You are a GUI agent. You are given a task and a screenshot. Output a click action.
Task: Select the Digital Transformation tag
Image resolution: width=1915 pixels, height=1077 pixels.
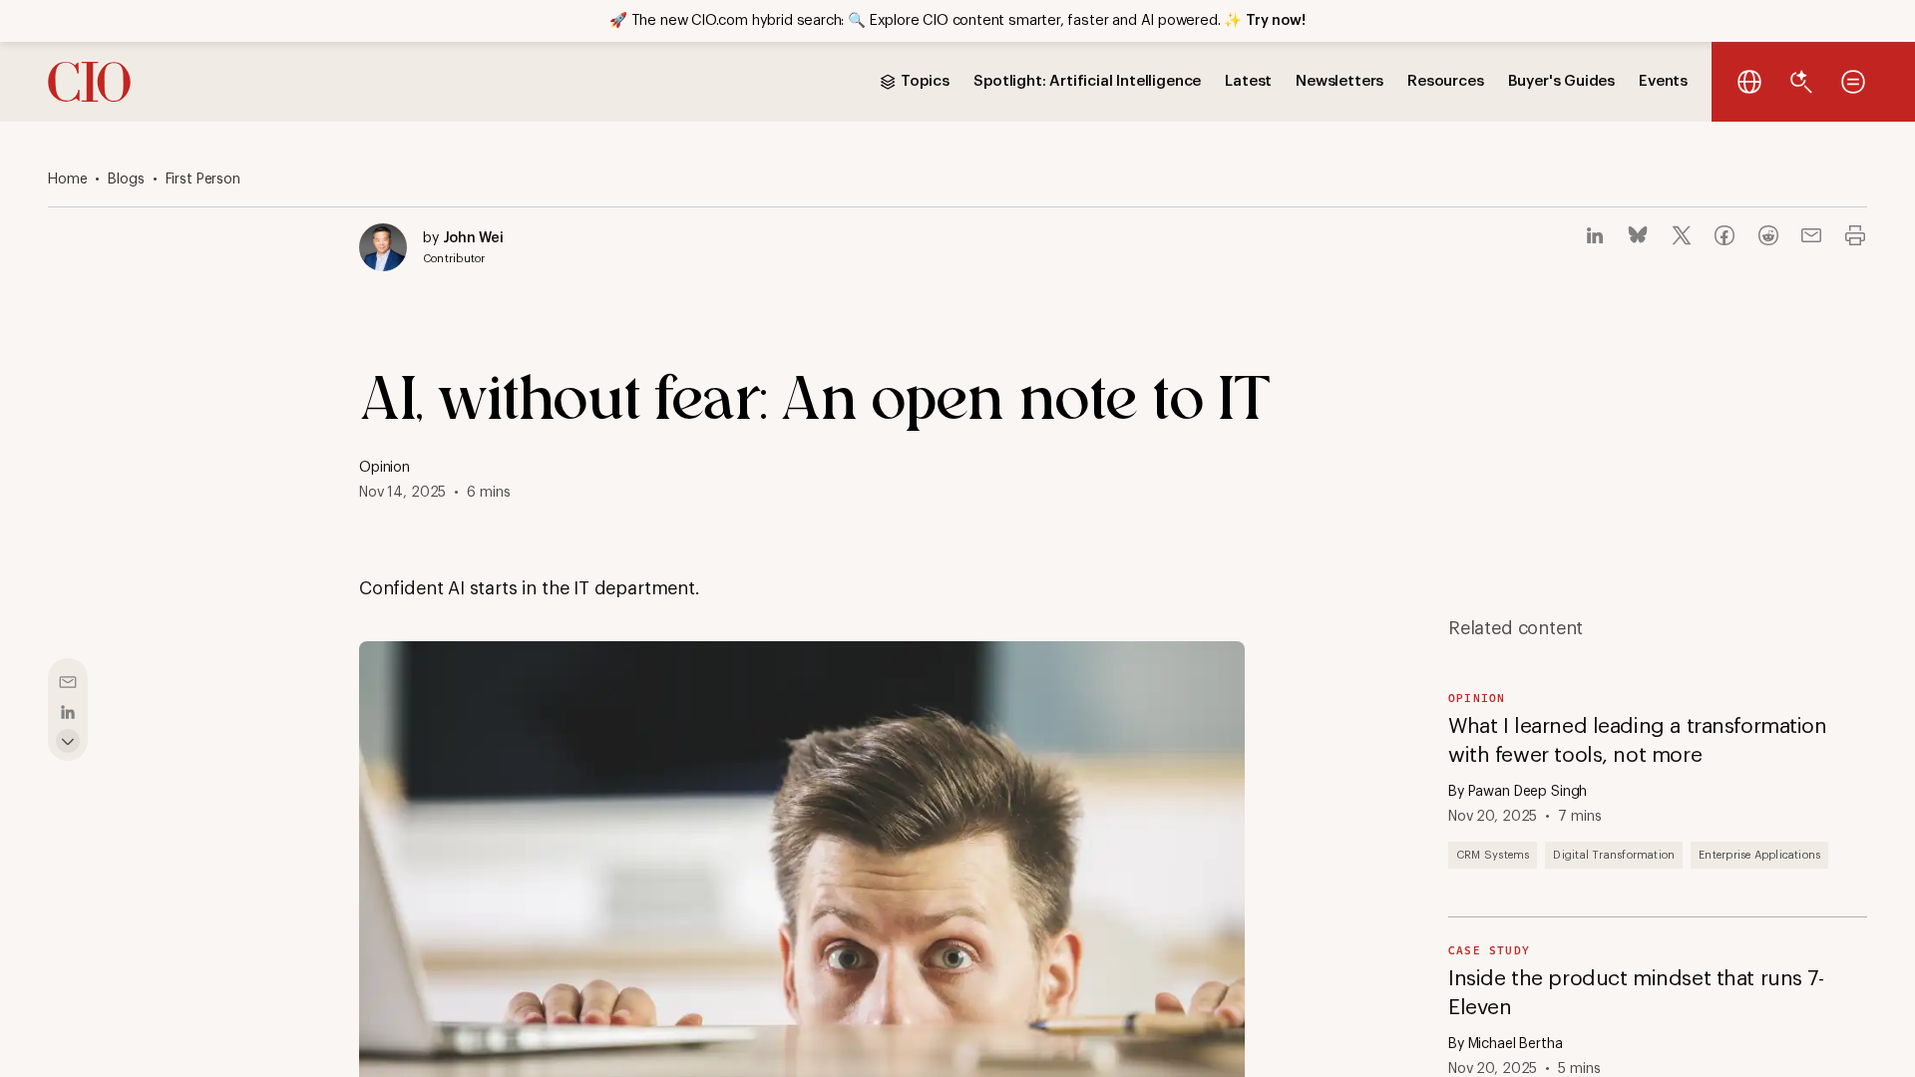click(x=1614, y=855)
